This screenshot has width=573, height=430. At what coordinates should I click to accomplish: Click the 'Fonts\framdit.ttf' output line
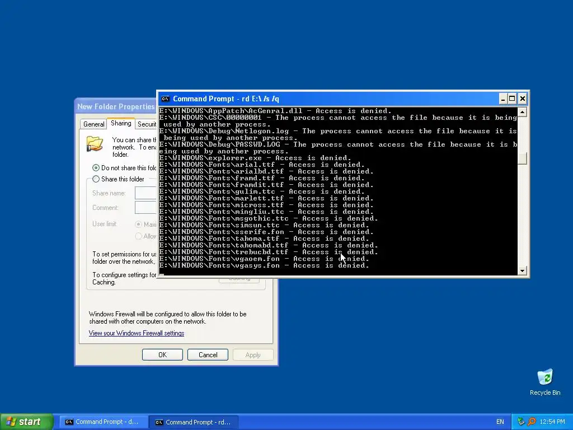[266, 185]
